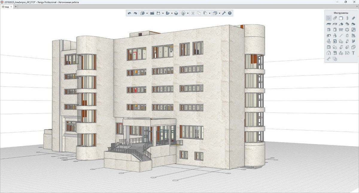Viewport: 359px width, 193px height.
Task: Open Help with the question mark icon
Action: tap(230, 13)
